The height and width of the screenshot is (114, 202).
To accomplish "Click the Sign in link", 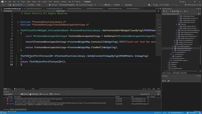I will click(183, 2).
